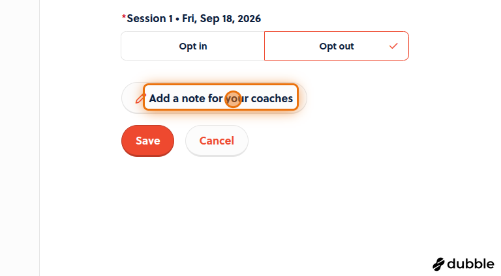Click the Session 1 heading label

[149, 18]
